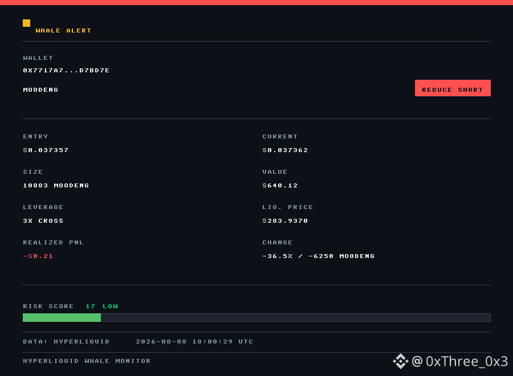Click current price $0.037362
513x376 pixels.
coord(285,150)
